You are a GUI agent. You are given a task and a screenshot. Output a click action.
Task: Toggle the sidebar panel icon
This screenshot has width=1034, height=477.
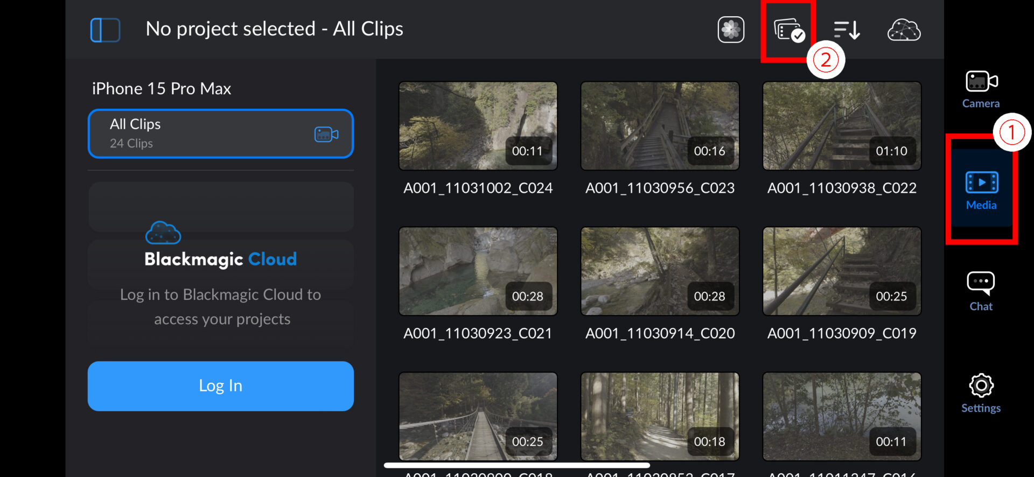click(x=105, y=30)
